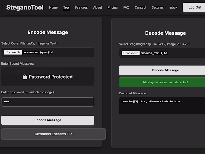Viewport: 205px width, 154px height.
Task: Click the 'Decoded Message:' label
Action: coord(133,93)
